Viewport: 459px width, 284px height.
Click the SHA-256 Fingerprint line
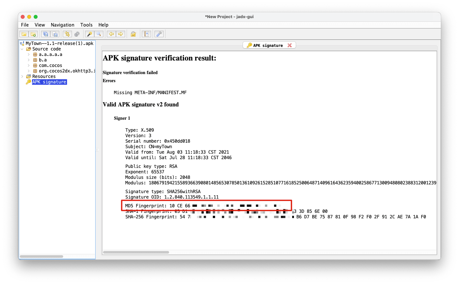(x=276, y=217)
